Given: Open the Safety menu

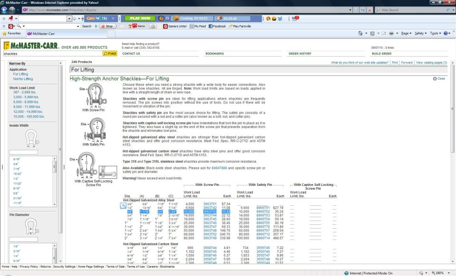Looking at the screenshot, I should click(x=420, y=33).
